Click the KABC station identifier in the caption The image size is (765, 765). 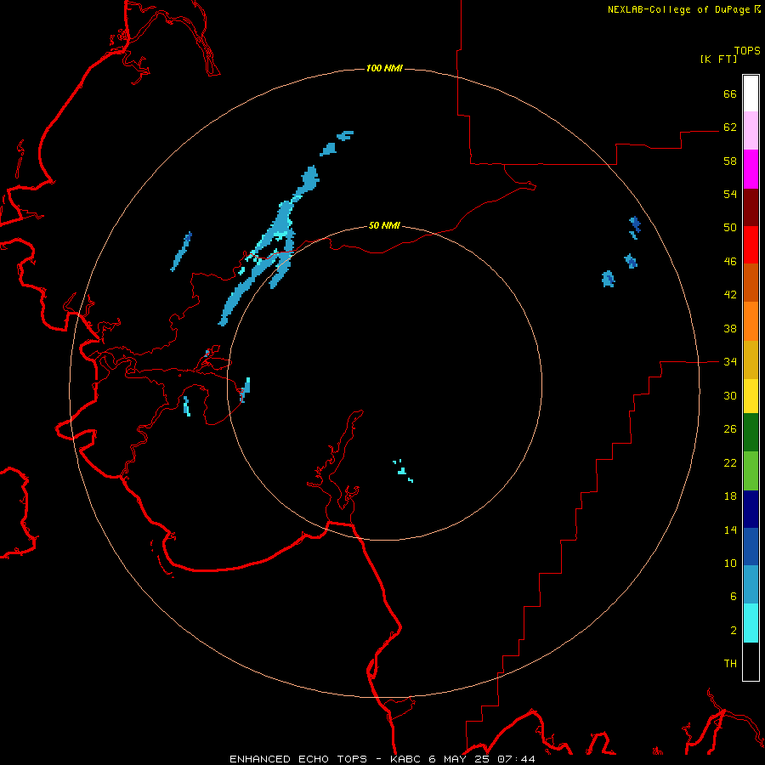click(x=406, y=759)
